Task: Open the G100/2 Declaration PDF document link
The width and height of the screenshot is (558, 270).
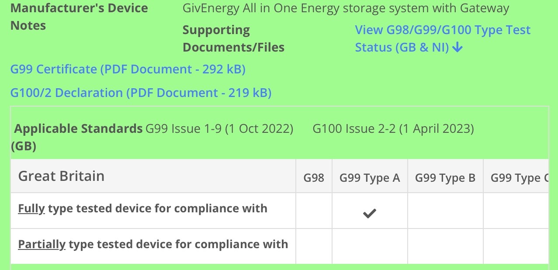Action: [x=141, y=93]
